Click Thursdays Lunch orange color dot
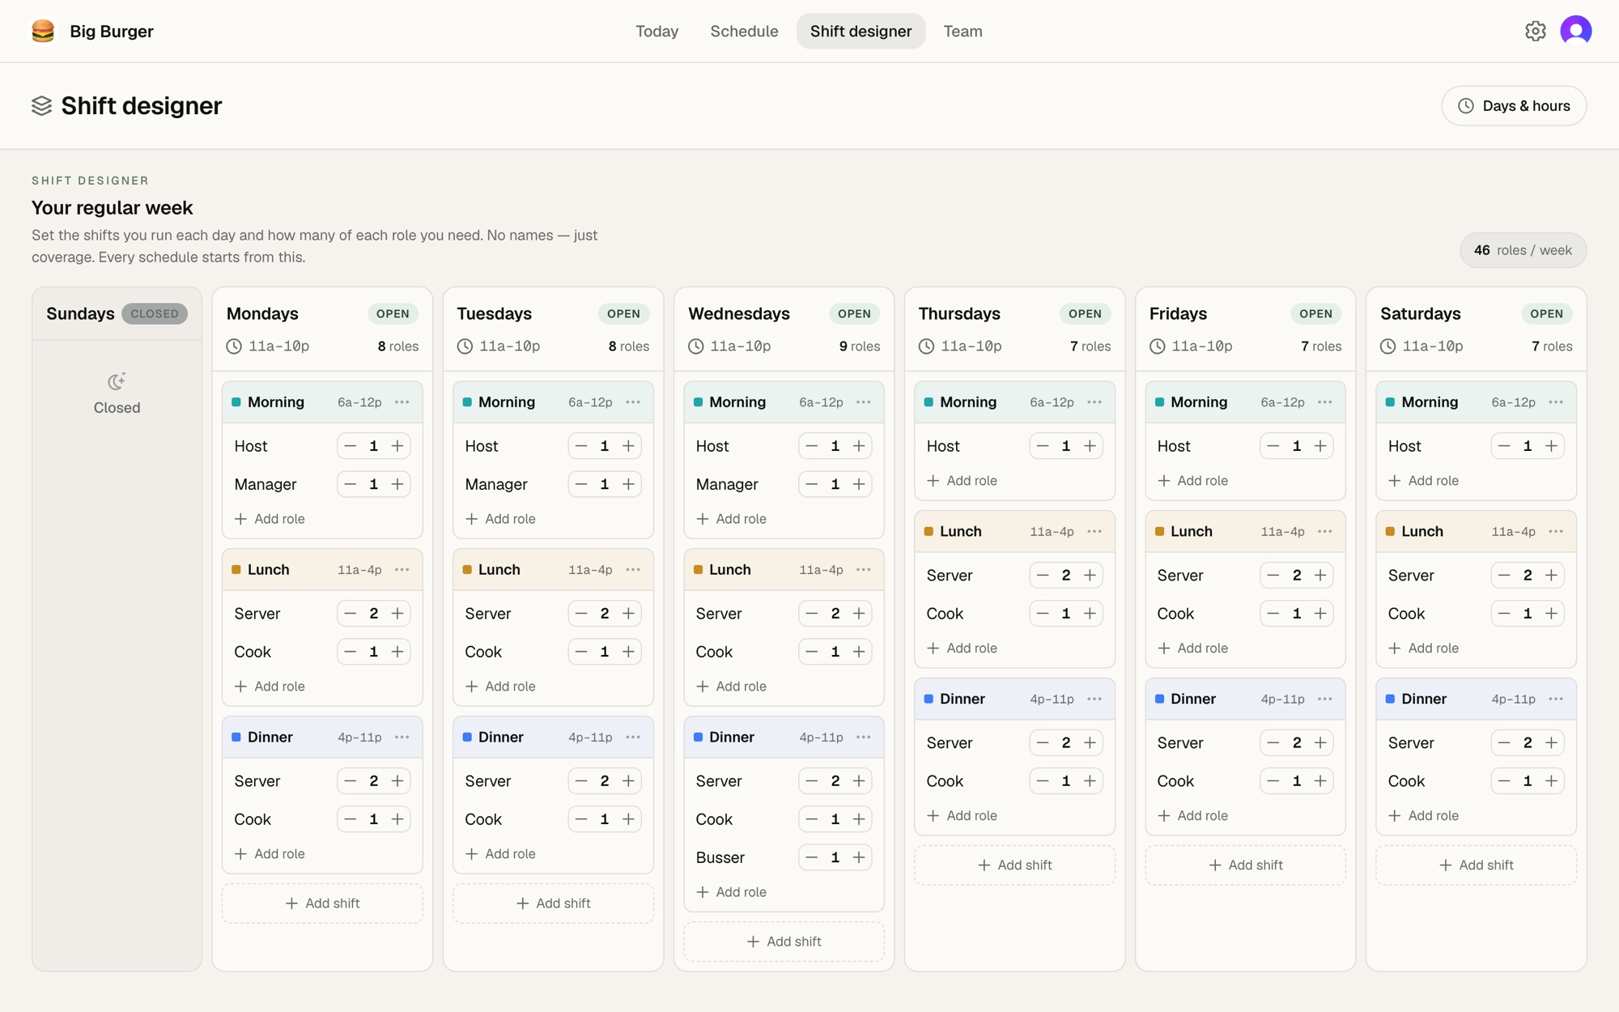Viewport: 1619px width, 1012px height. point(928,532)
